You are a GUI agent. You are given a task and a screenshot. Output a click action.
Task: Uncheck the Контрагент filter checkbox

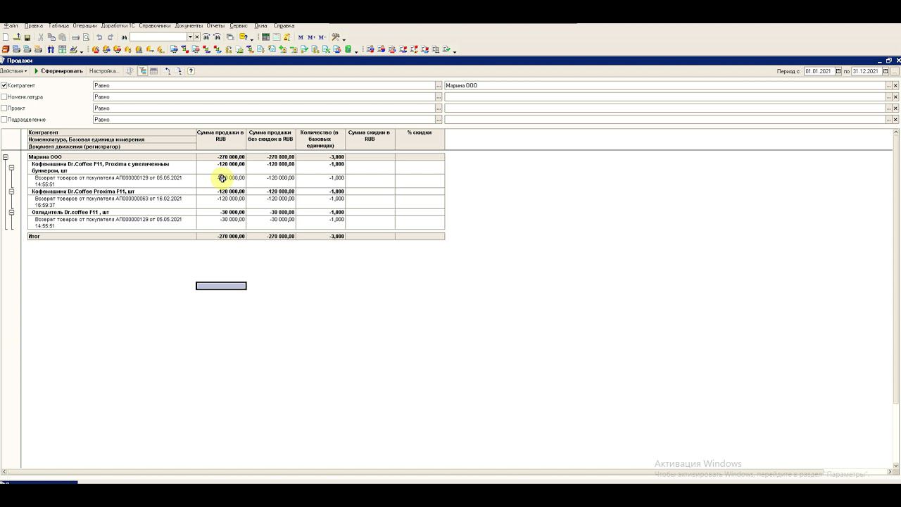[4, 85]
